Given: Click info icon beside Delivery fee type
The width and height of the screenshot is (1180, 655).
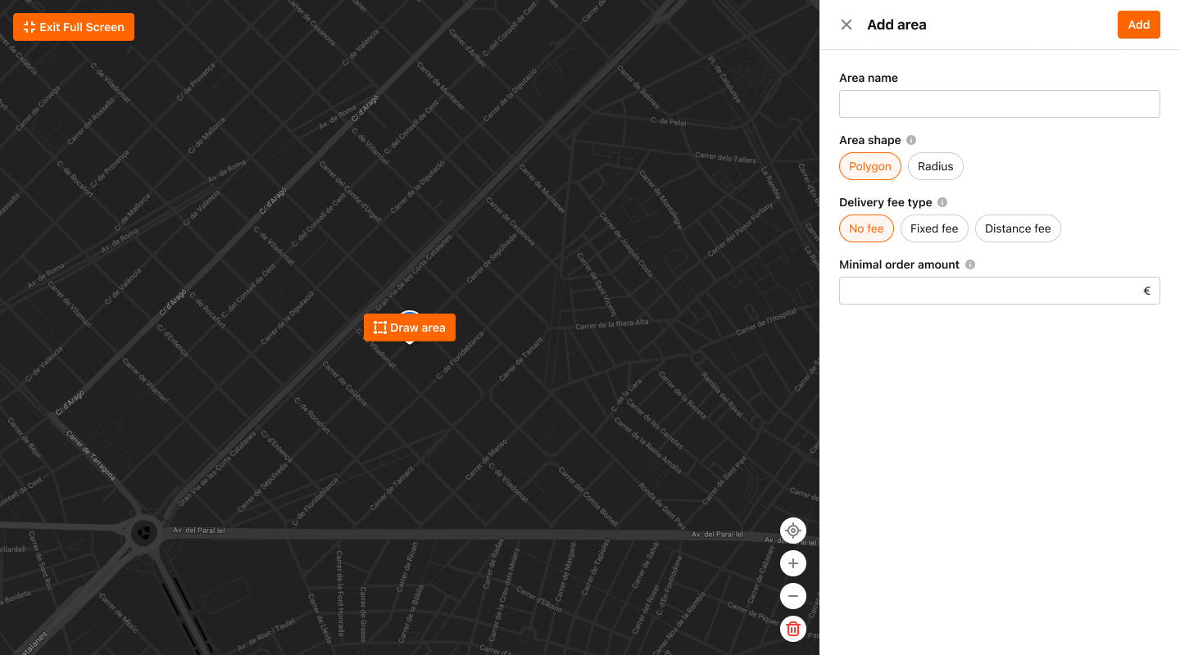Looking at the screenshot, I should (942, 202).
